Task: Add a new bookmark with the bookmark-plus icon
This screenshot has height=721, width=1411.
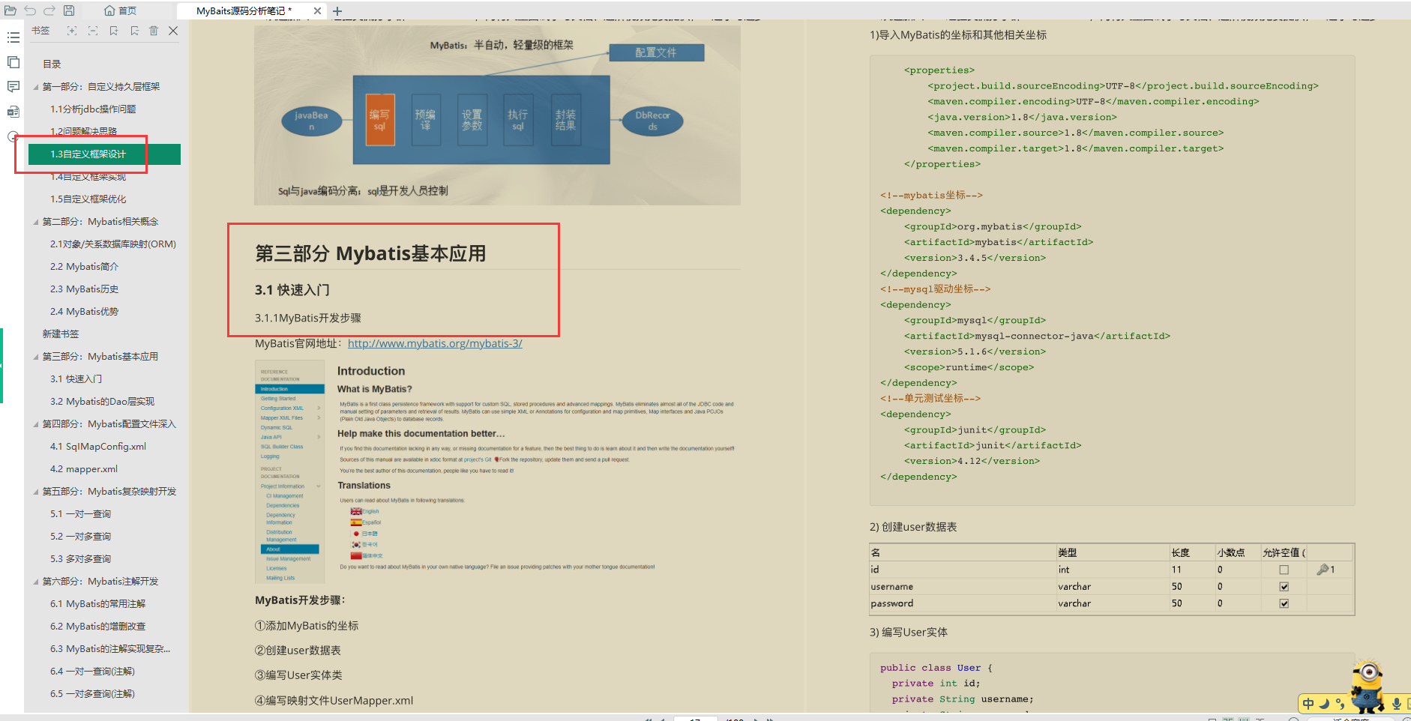Action: (114, 31)
